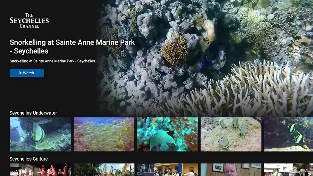
Task: Open the man's portrait culture thumbnail
Action: click(231, 170)
